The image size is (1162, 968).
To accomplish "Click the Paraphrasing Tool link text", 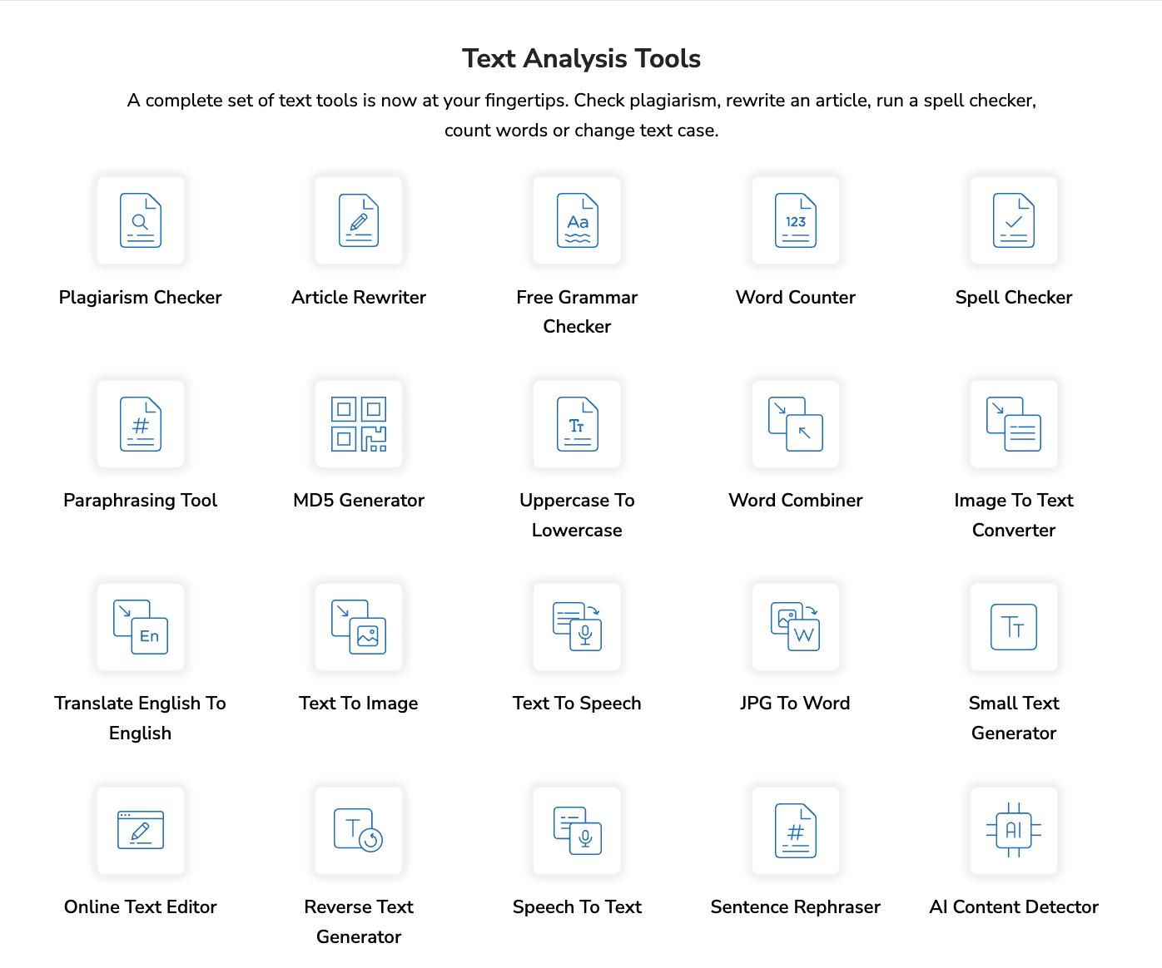I will [140, 501].
